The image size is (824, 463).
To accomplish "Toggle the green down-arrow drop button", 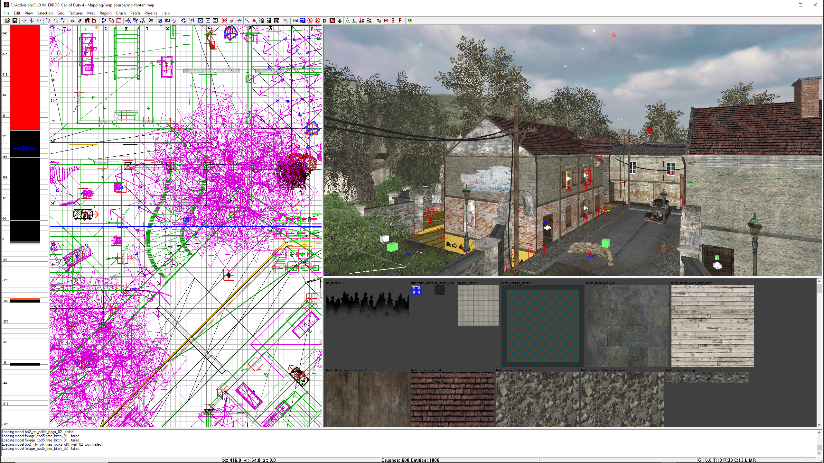I will point(340,21).
